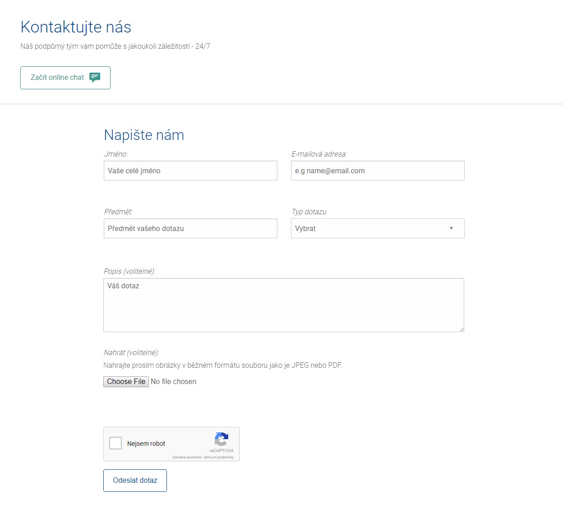The image size is (563, 518).
Task: Click the e-mail address input field
Action: point(378,171)
